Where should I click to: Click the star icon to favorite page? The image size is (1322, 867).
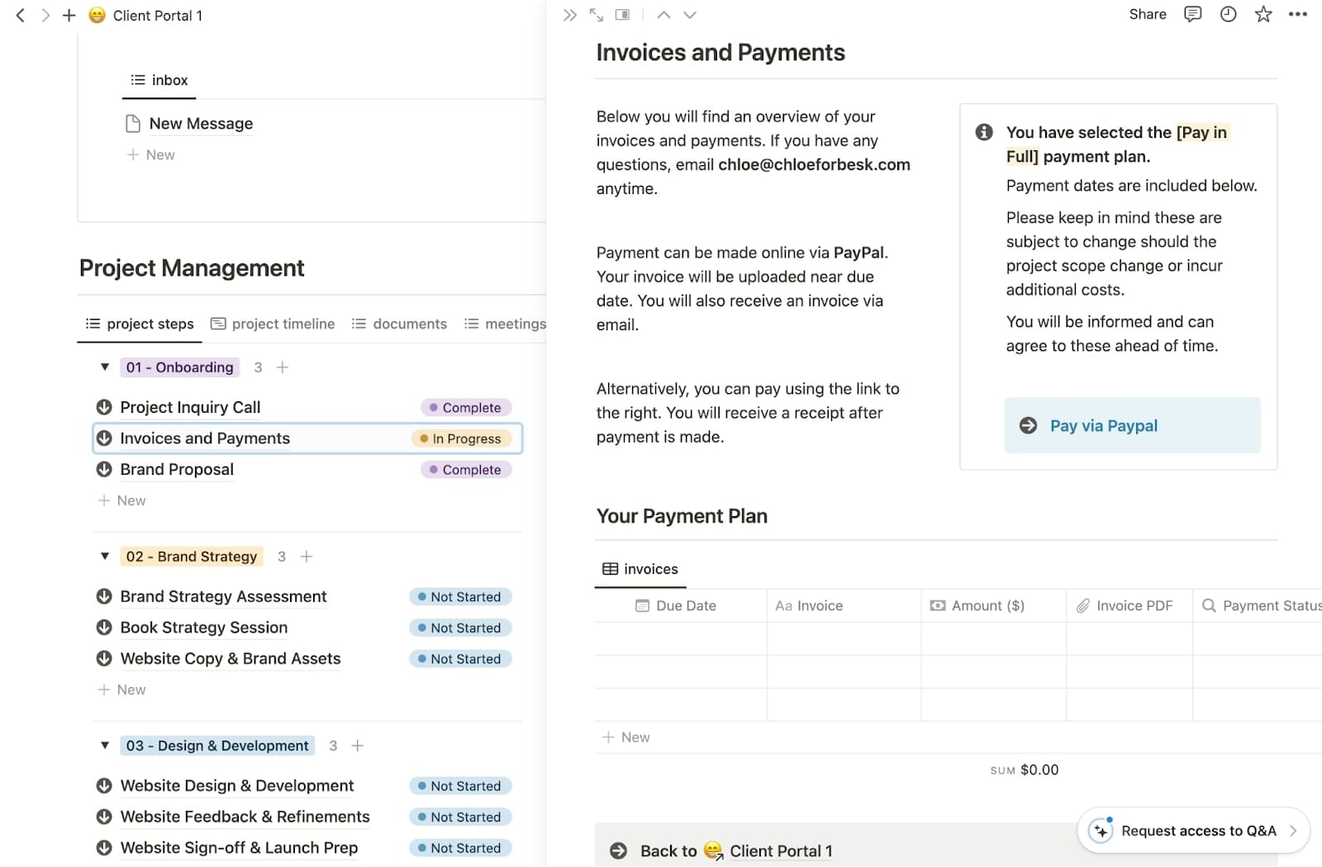point(1263,14)
